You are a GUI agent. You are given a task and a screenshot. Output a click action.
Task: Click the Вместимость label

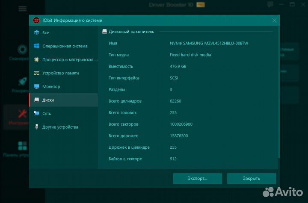[x=121, y=66]
